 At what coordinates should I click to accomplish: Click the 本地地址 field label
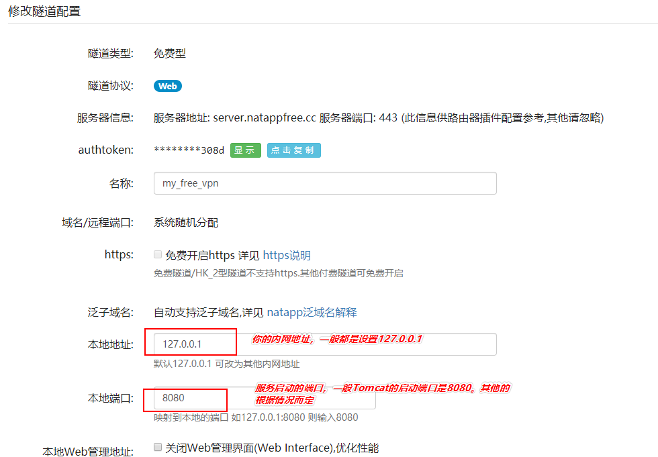tap(111, 344)
